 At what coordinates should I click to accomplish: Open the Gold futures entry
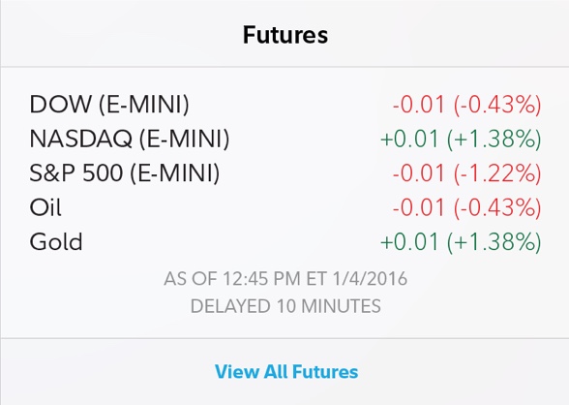click(56, 241)
